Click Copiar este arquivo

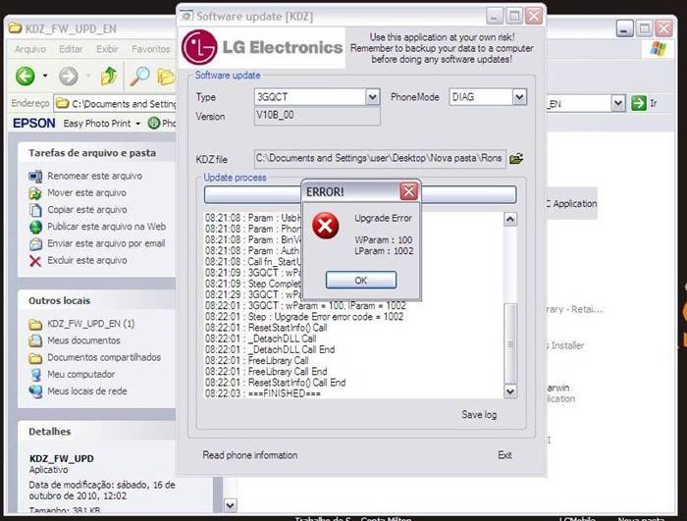[87, 209]
